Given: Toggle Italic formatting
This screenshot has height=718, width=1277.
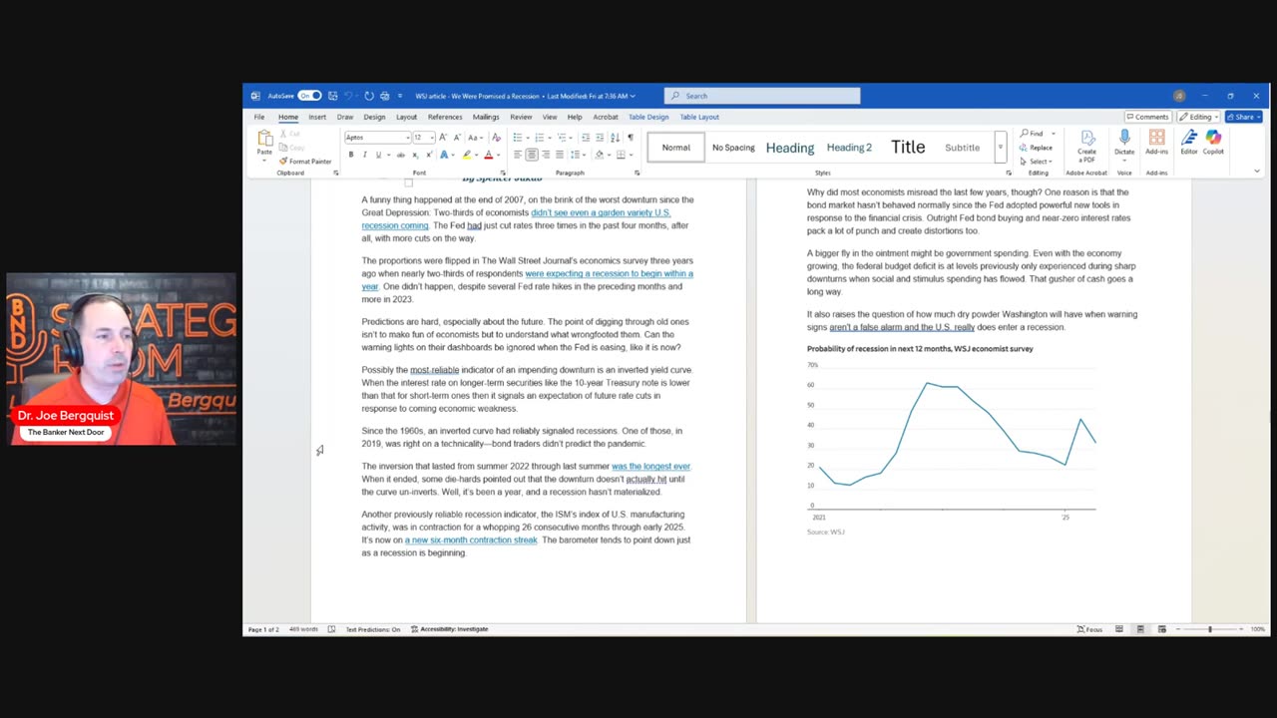Looking at the screenshot, I should pyautogui.click(x=364, y=155).
